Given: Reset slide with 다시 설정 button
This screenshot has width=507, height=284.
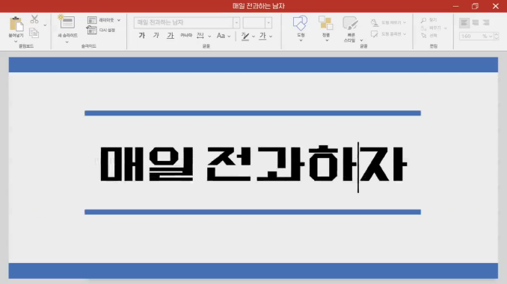Looking at the screenshot, I should coord(101,30).
